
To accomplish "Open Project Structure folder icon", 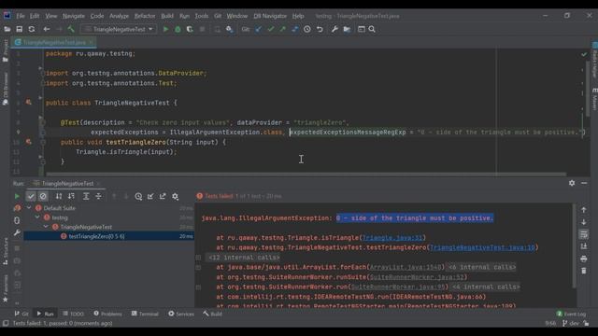I will coord(347,29).
